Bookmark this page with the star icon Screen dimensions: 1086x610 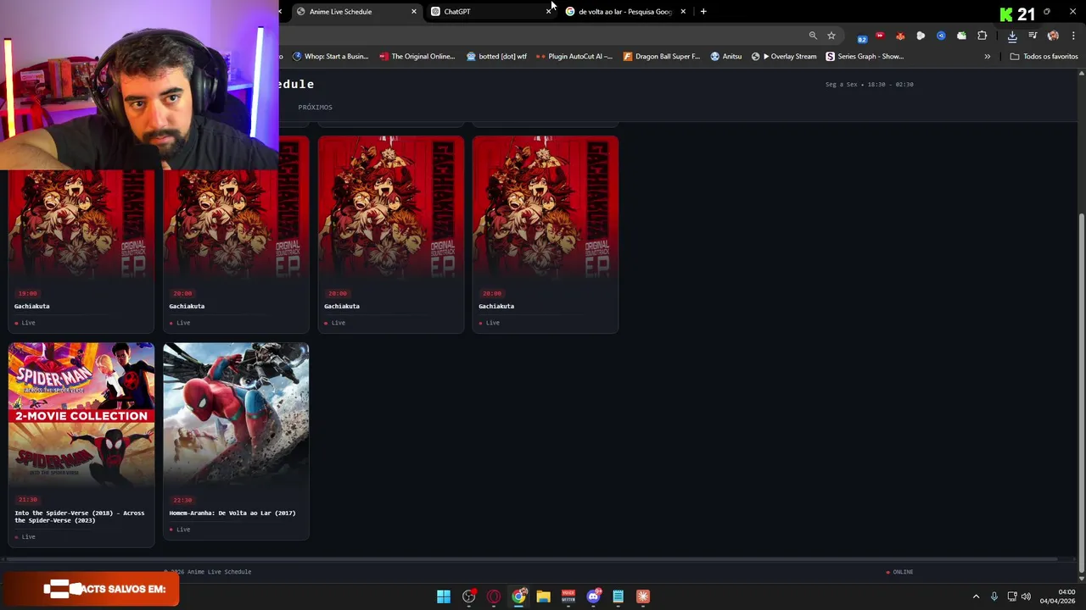point(831,36)
